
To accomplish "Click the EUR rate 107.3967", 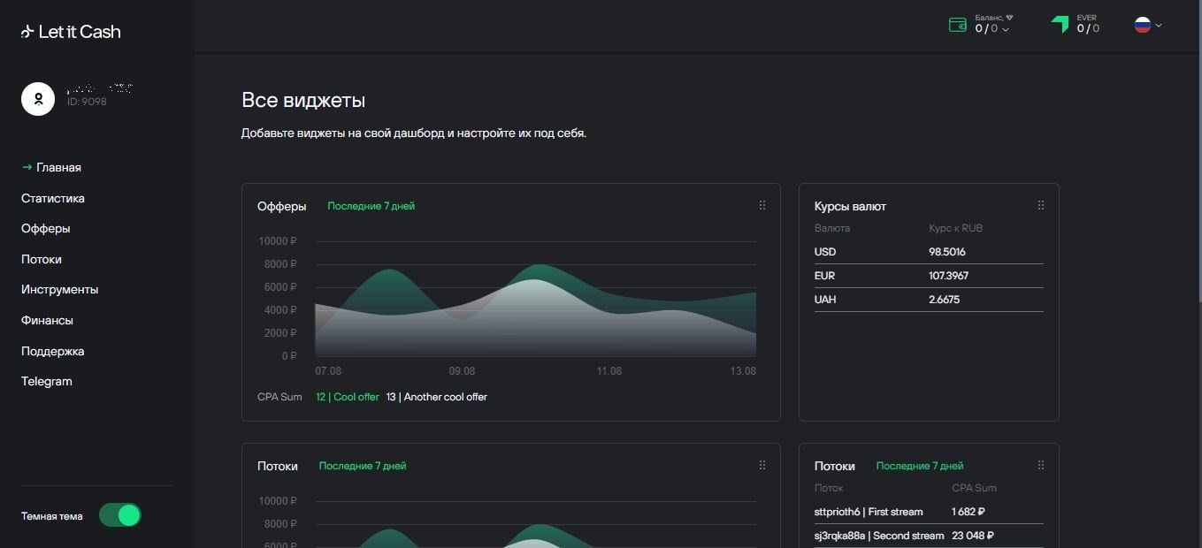I will pos(949,276).
